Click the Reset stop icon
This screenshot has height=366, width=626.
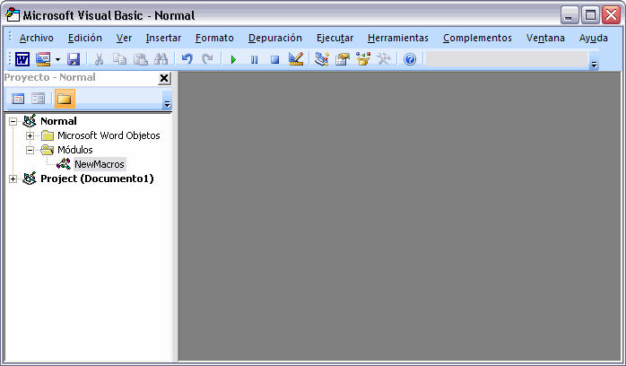click(x=274, y=59)
